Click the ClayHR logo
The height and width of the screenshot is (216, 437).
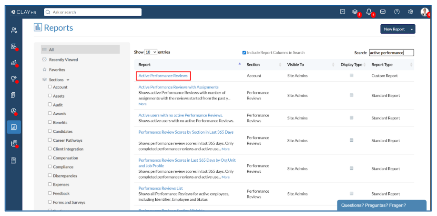pyautogui.click(x=24, y=12)
